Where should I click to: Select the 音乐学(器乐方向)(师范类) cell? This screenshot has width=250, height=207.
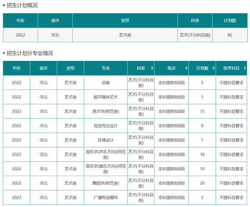point(106,169)
